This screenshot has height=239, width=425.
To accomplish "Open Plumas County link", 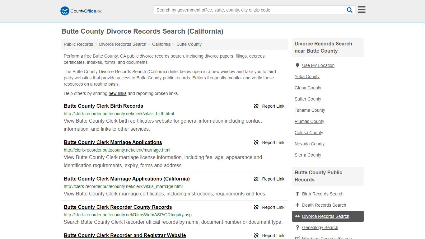I will coord(309,121).
